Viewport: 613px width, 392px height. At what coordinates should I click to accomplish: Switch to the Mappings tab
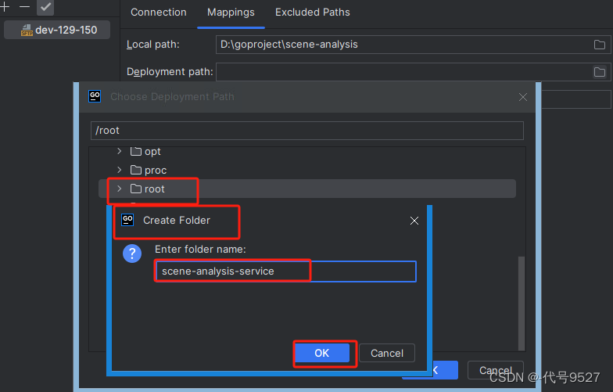coord(231,13)
